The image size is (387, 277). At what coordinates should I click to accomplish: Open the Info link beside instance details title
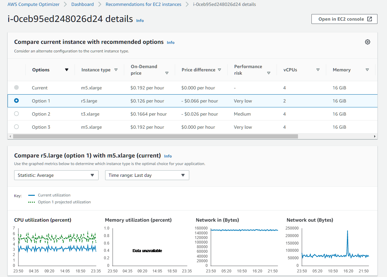point(140,21)
